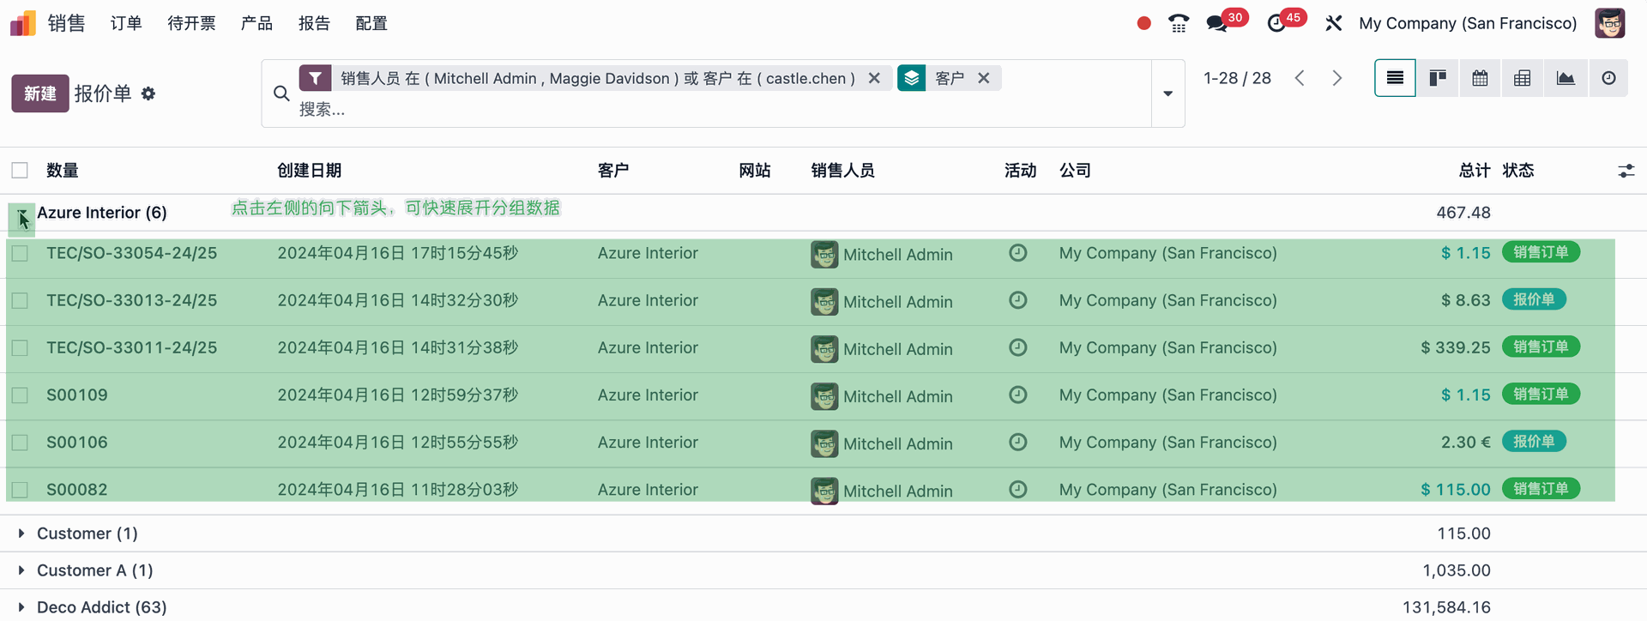Screen dimensions: 1647x621
Task: Click the gear icon next to 报价单
Action: tap(148, 93)
